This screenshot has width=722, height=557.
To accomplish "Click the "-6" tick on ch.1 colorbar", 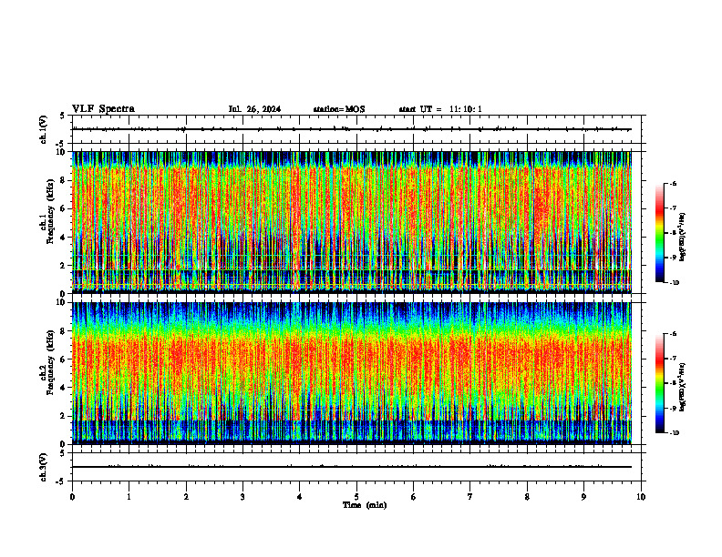I will pos(674,184).
